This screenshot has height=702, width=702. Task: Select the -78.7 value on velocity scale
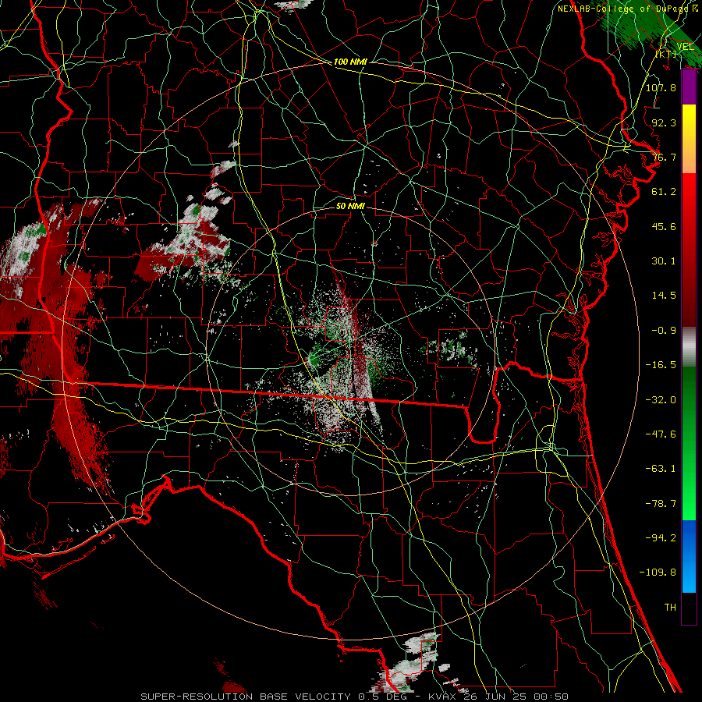click(x=661, y=504)
